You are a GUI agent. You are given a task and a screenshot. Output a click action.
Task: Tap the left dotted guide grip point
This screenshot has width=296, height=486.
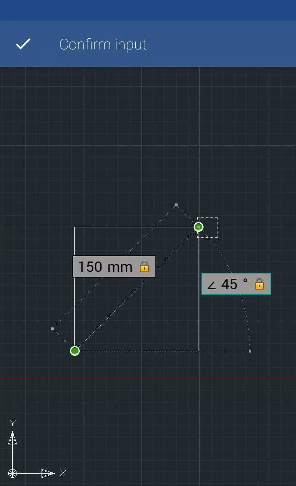click(x=53, y=329)
